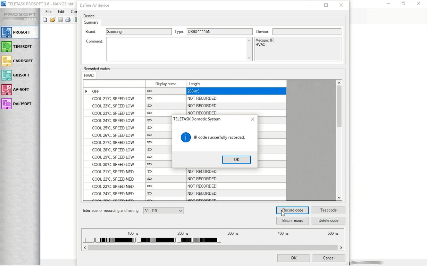Confirm the IR code recorded dialog with OK
Image resolution: width=427 pixels, height=266 pixels.
click(236, 160)
